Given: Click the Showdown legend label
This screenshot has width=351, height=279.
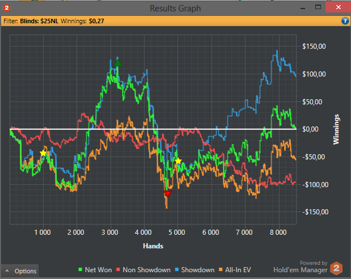Looking at the screenshot, I should tap(198, 270).
